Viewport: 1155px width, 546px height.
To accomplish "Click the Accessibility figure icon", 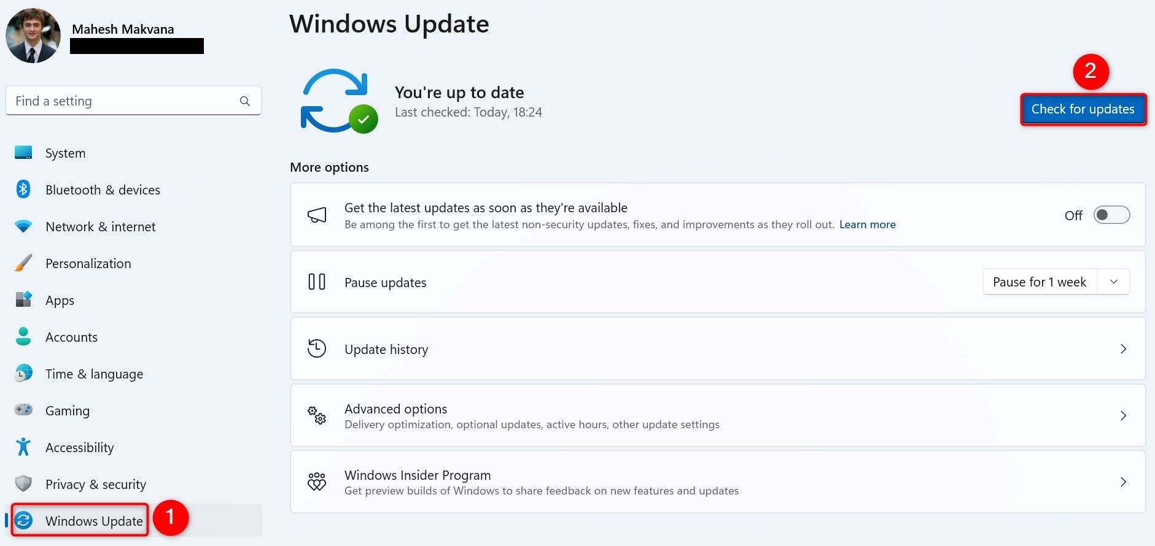I will [x=23, y=447].
